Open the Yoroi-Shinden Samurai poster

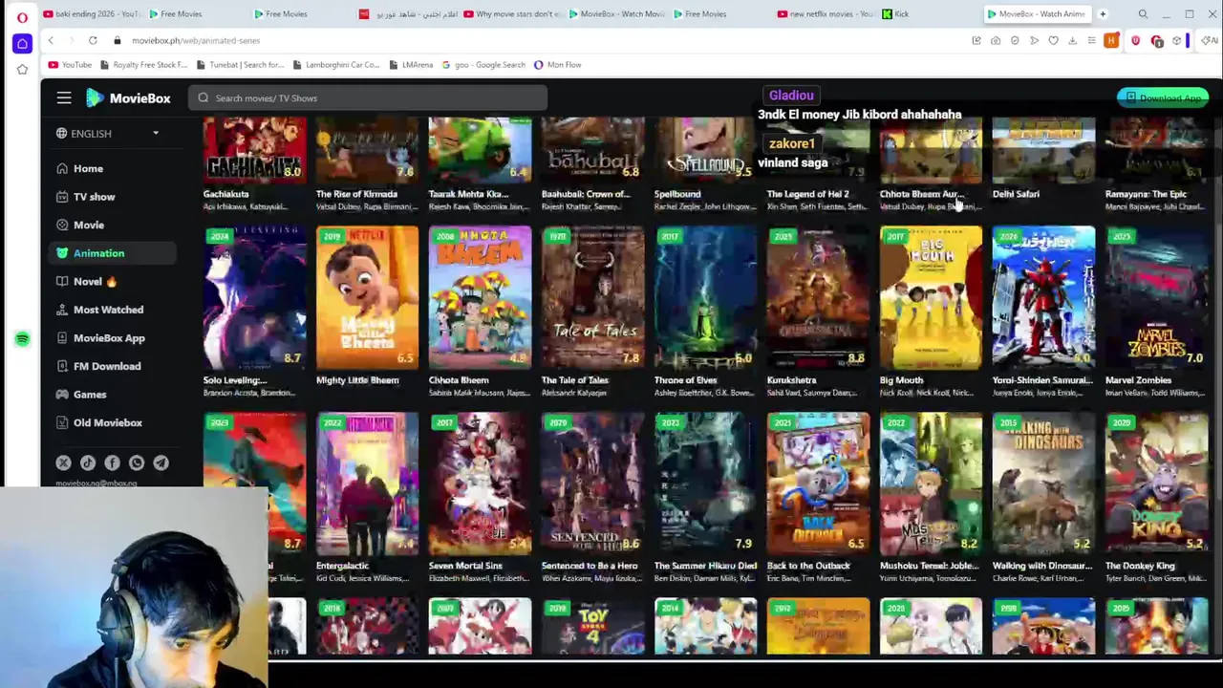(1043, 298)
